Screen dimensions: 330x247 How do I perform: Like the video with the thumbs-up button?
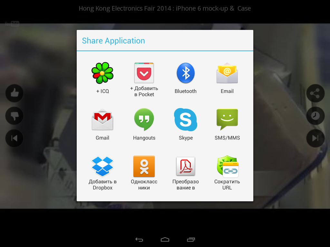coord(14,93)
